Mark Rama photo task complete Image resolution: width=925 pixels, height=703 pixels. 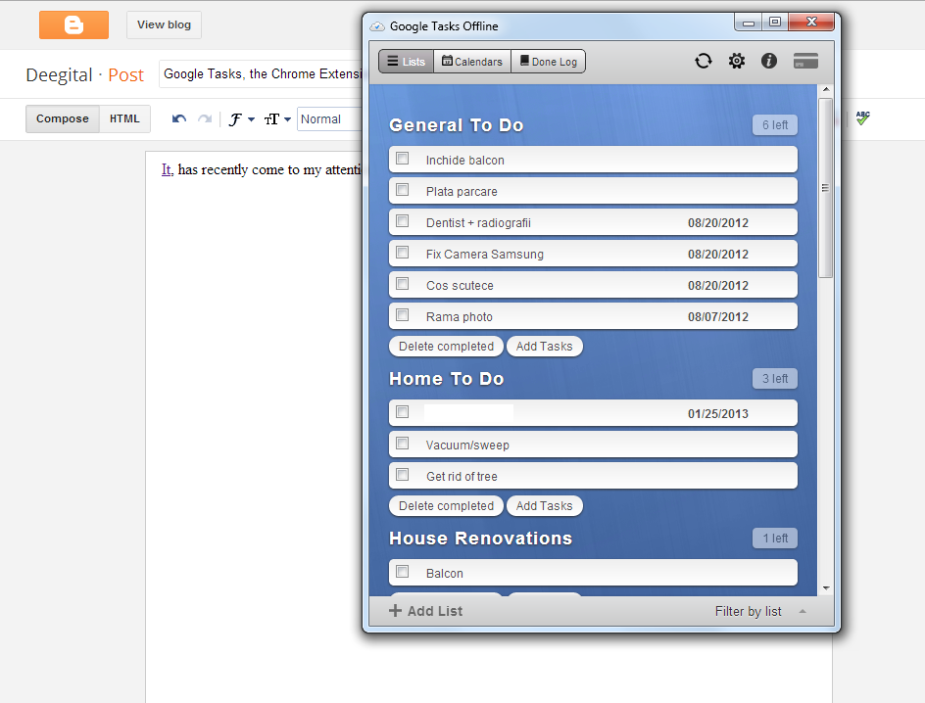[x=403, y=314]
